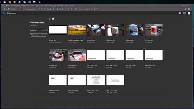Open the Справка menu
Image resolution: width=194 pixels, height=109 pixels.
coord(72,6)
